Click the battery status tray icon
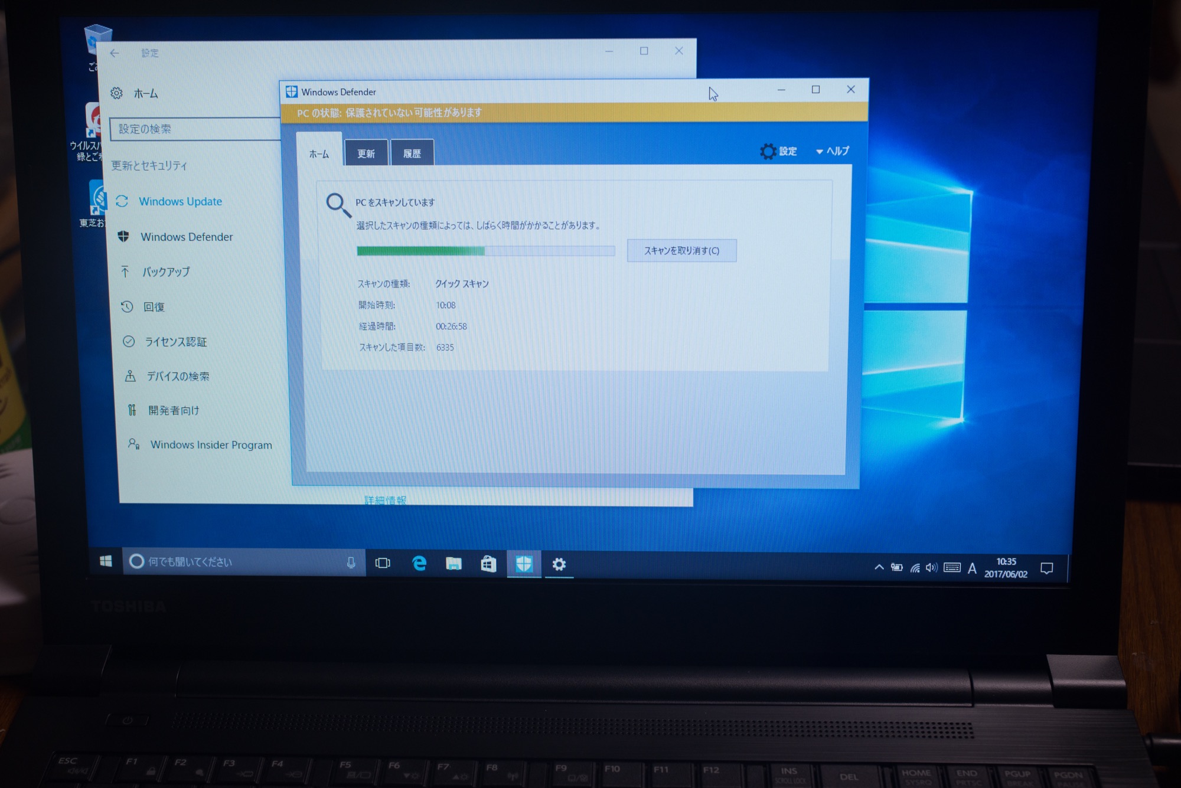Image resolution: width=1181 pixels, height=788 pixels. point(897,568)
